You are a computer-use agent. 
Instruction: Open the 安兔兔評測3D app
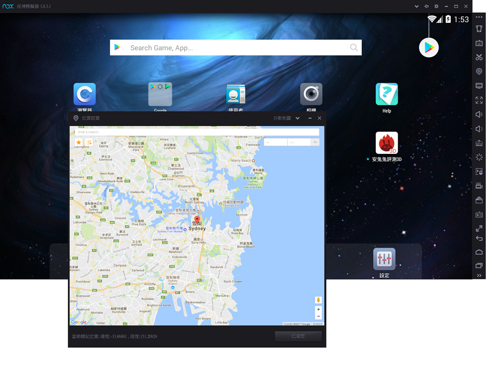click(x=386, y=143)
